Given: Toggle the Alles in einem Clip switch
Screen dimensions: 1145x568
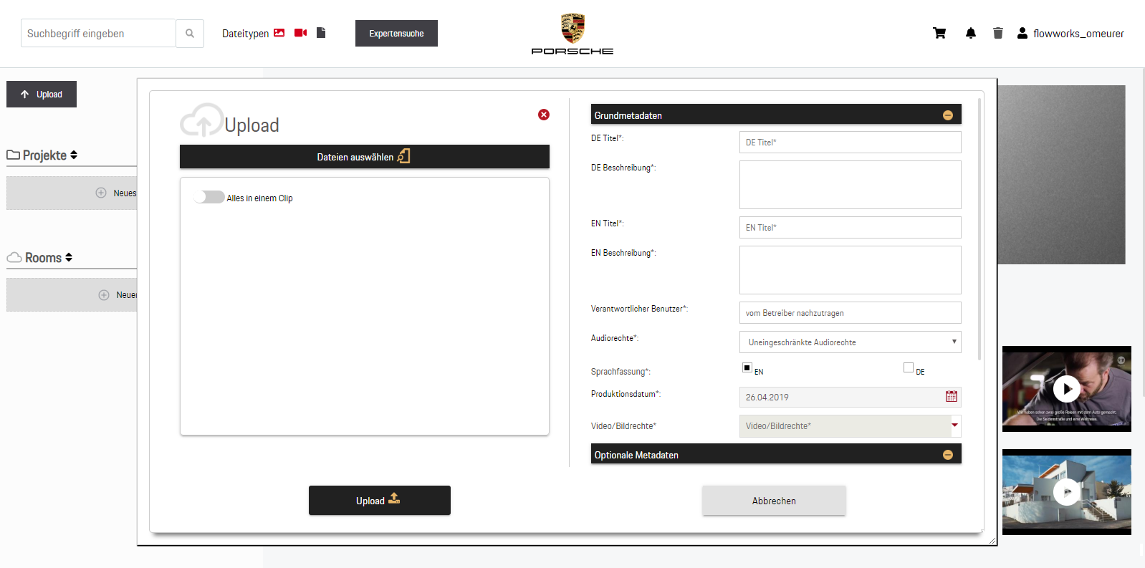Looking at the screenshot, I should coord(209,197).
